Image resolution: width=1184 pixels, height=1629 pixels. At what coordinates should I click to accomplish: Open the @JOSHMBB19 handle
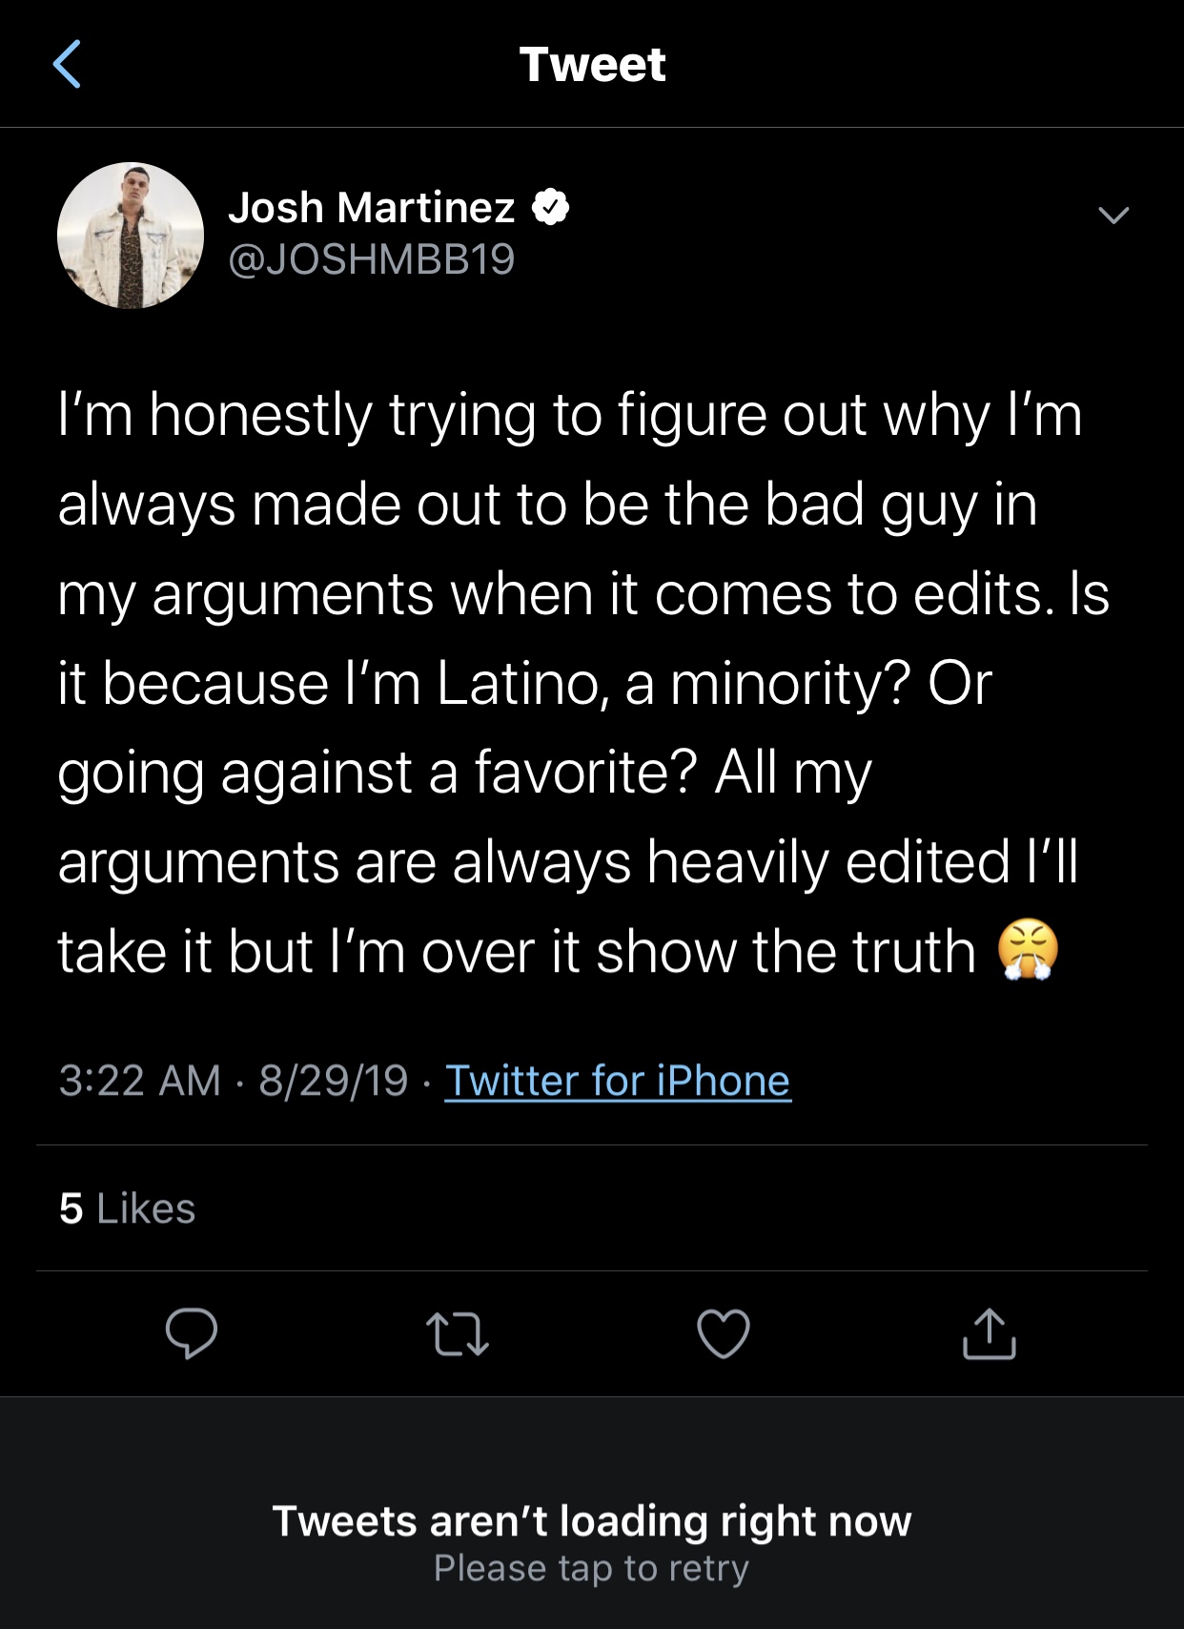(x=372, y=259)
